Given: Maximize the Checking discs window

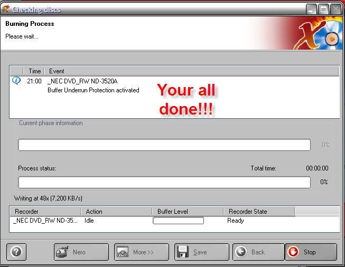Looking at the screenshot, I should 323,9.
